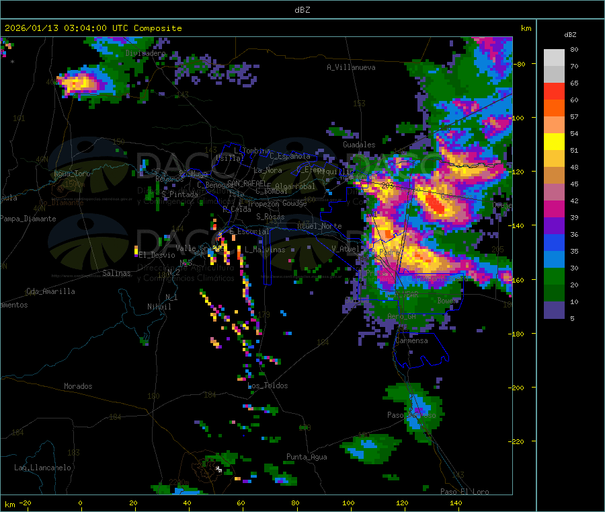The width and height of the screenshot is (605, 512).
Task: Click the S_Pintada location label
Action: coord(179,194)
